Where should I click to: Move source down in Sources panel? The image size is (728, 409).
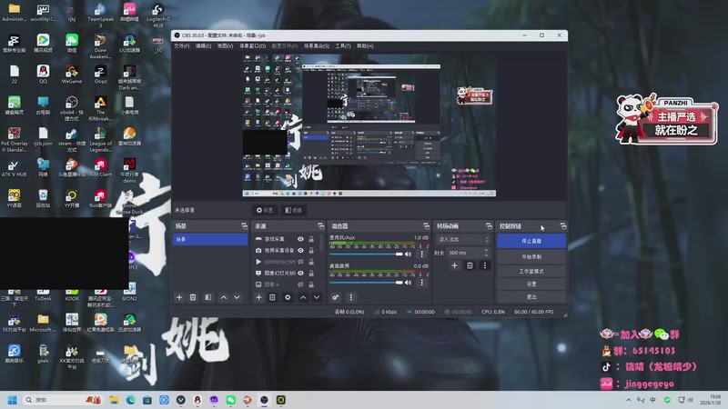[317, 297]
